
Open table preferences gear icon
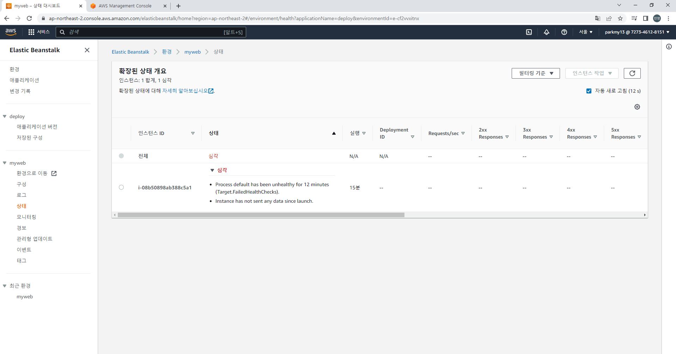637,107
